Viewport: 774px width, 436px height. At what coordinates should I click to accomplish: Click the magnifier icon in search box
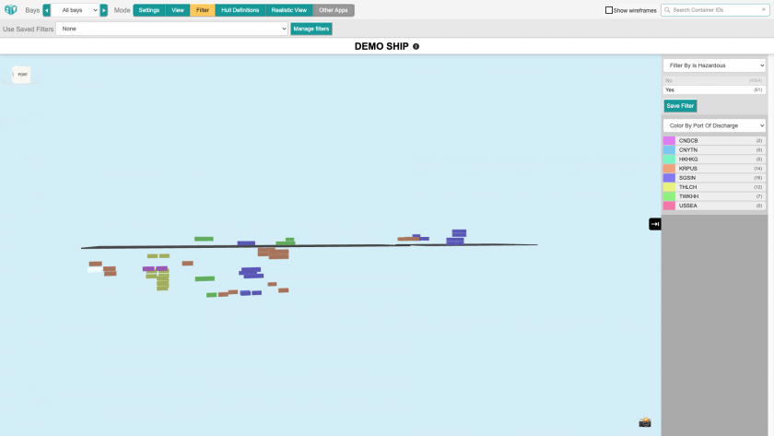click(x=667, y=10)
